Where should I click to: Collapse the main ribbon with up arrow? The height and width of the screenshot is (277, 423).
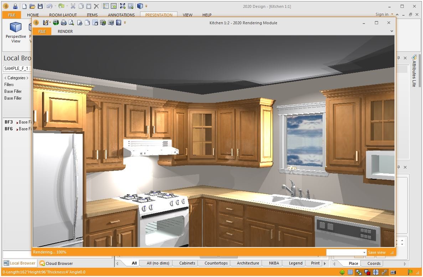(x=397, y=15)
